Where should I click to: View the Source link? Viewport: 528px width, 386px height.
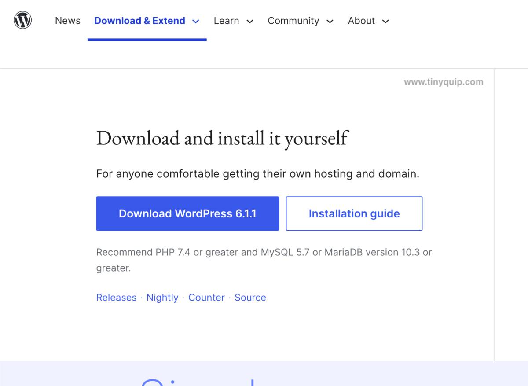click(250, 298)
